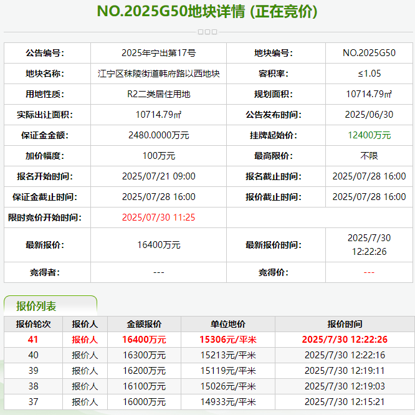Click the 报价轮次 column header

click(33, 324)
